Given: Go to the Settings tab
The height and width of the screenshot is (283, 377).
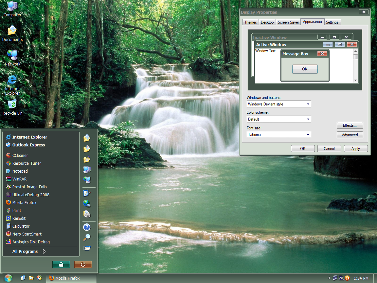Looking at the screenshot, I should pyautogui.click(x=332, y=22).
